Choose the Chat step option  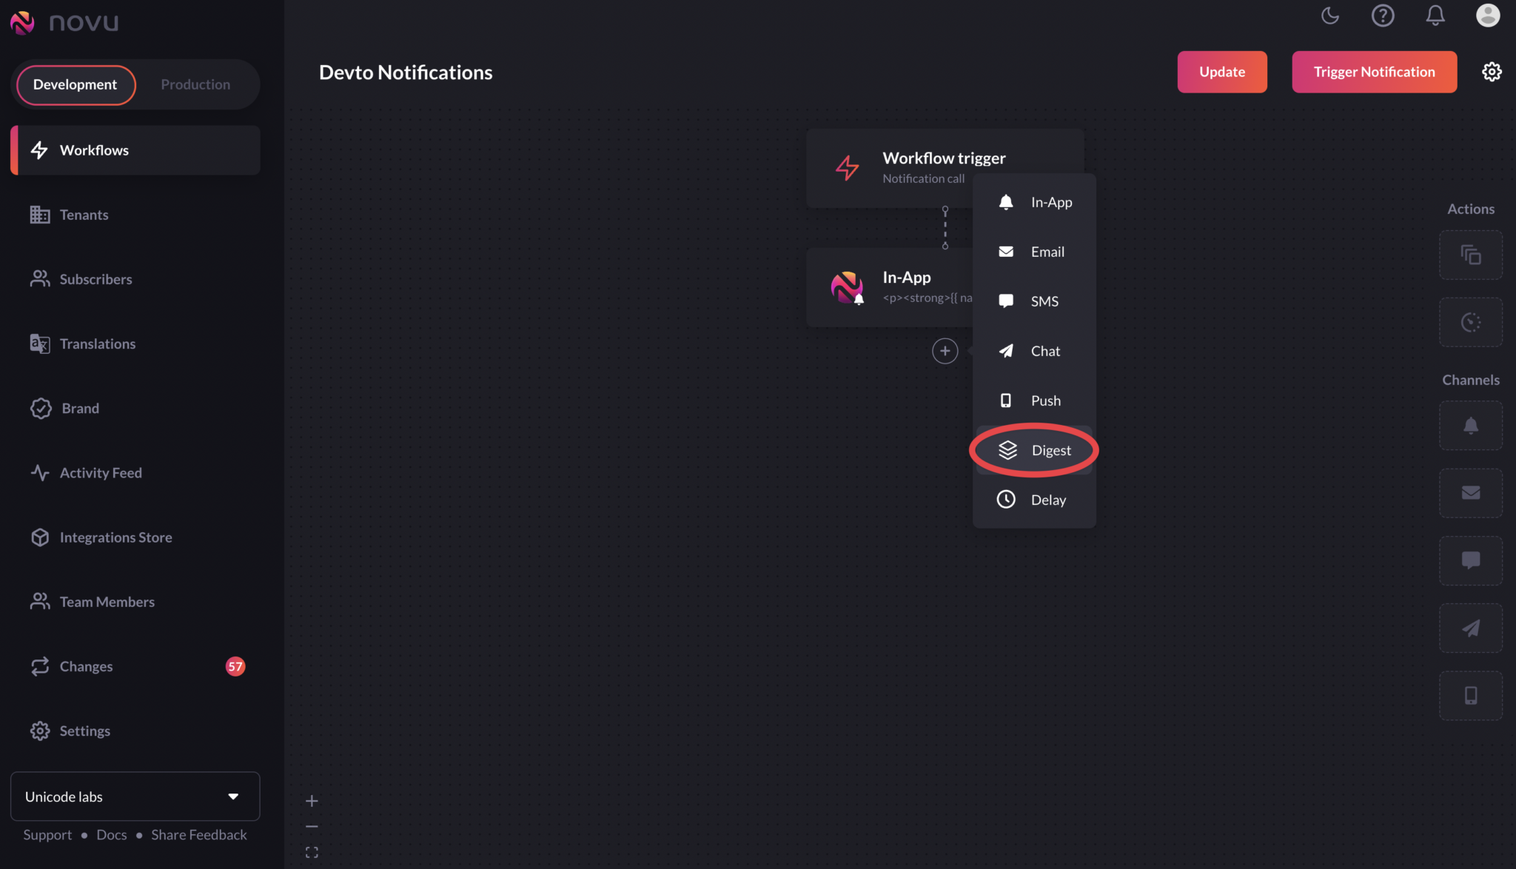point(1044,350)
